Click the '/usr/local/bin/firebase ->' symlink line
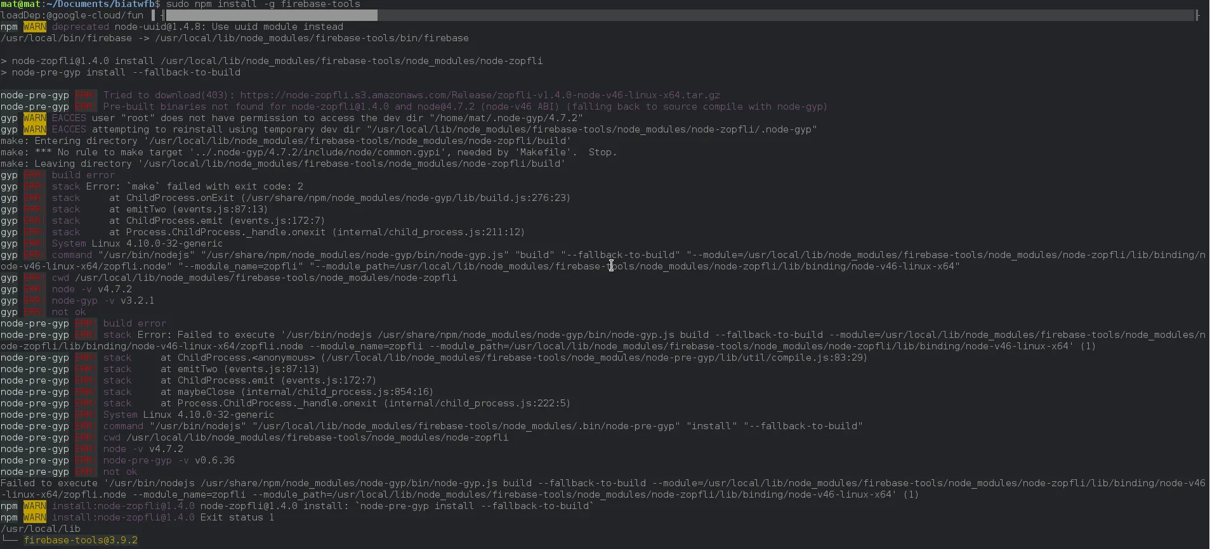 click(235, 38)
